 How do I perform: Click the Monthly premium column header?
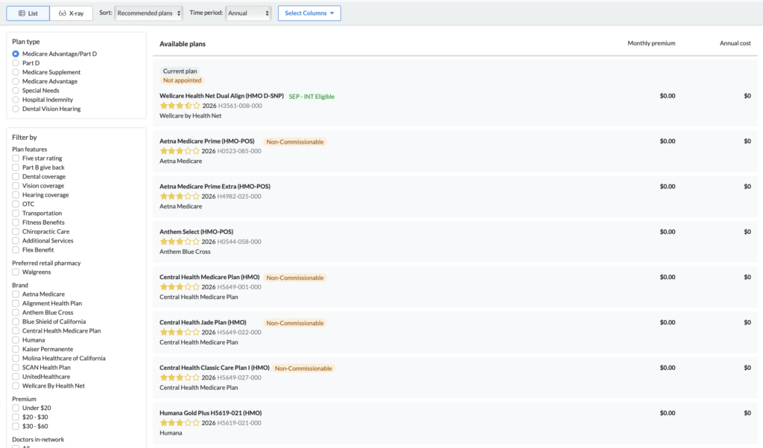[x=650, y=43]
